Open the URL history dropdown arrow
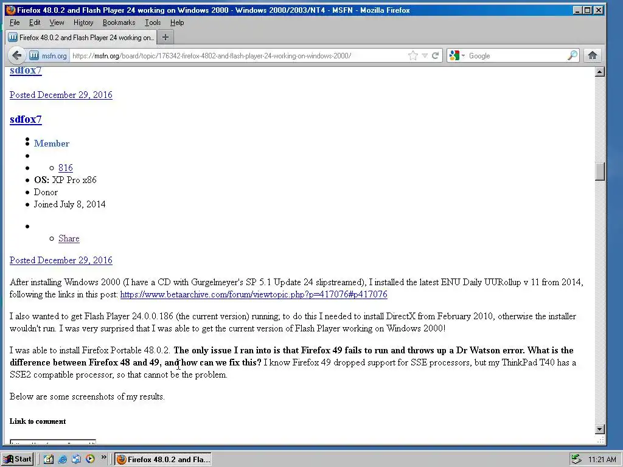This screenshot has height=467, width=623. tap(425, 55)
